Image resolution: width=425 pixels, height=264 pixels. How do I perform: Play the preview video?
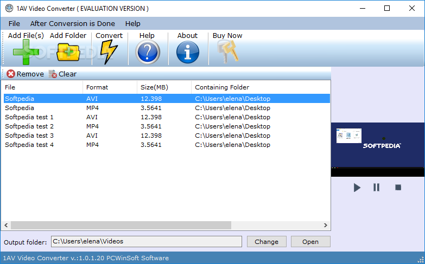357,188
